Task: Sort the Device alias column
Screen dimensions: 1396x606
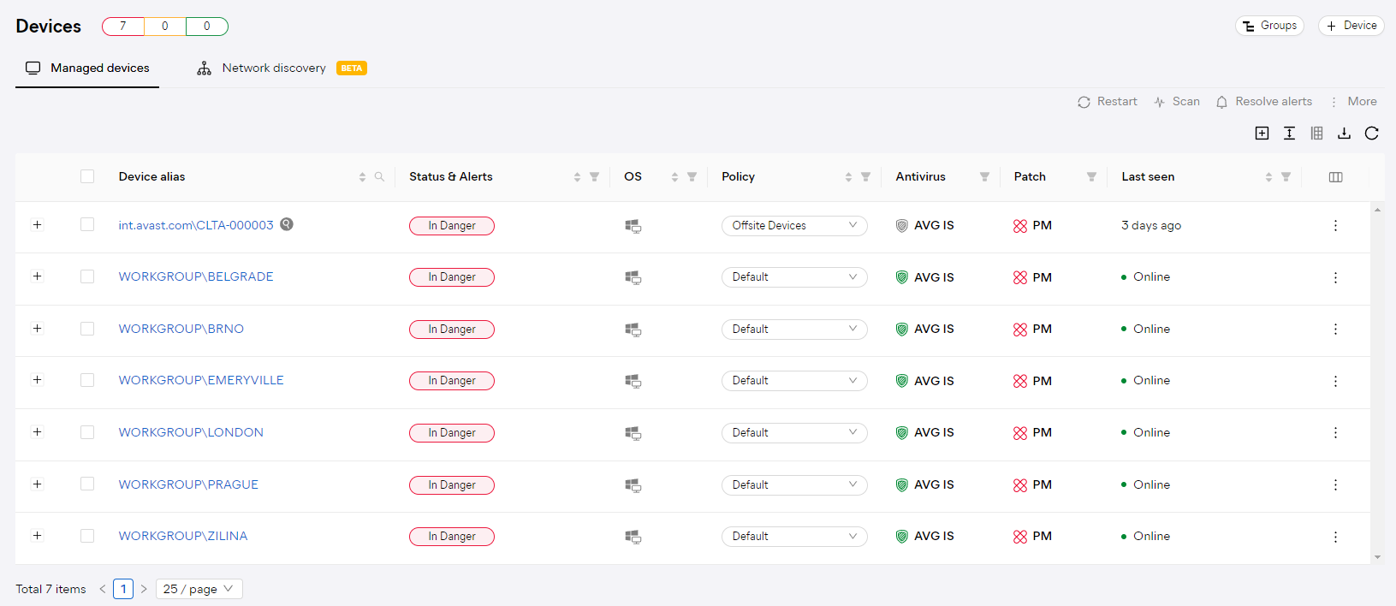Action: (x=362, y=177)
